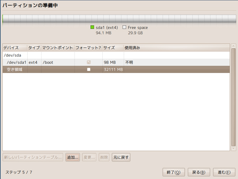238x179 pixels.
Task: Click the 終了(Q) quit button
Action: 174,172
